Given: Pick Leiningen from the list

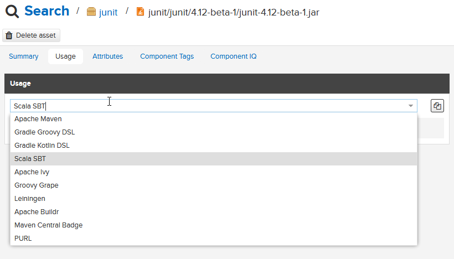Looking at the screenshot, I should click(x=214, y=199).
